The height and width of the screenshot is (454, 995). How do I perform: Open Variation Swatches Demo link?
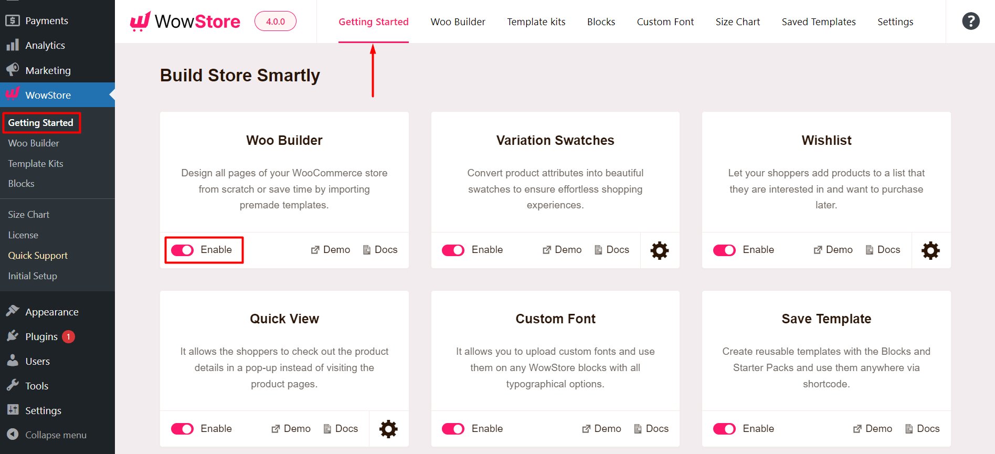(x=562, y=250)
